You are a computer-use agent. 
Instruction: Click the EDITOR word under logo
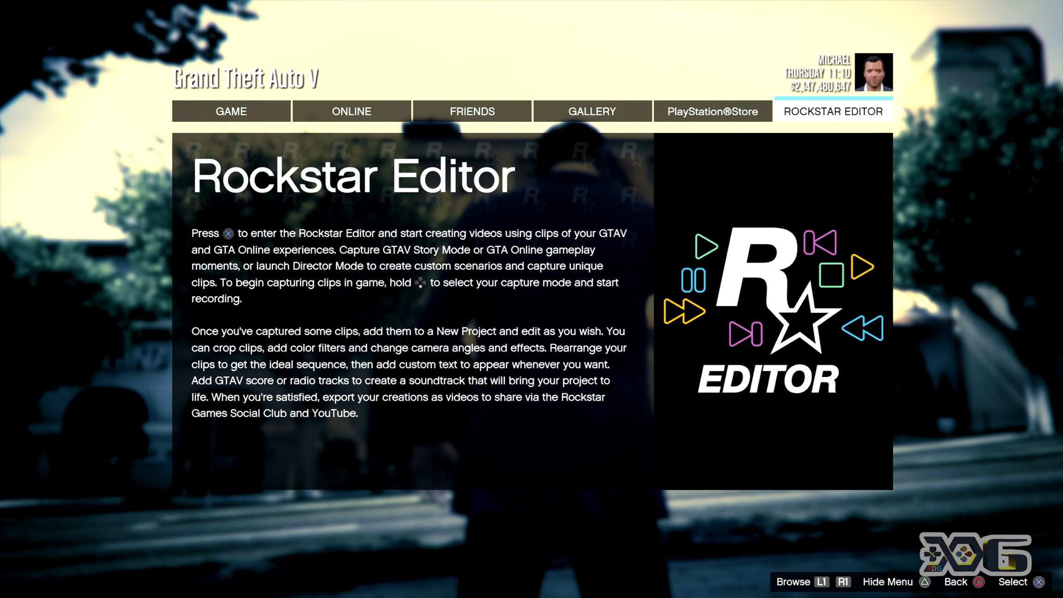[x=768, y=379]
